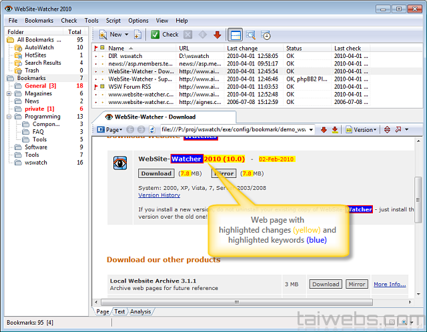The height and width of the screenshot is (332, 427).
Task: Click the Version History link
Action: pyautogui.click(x=159, y=195)
